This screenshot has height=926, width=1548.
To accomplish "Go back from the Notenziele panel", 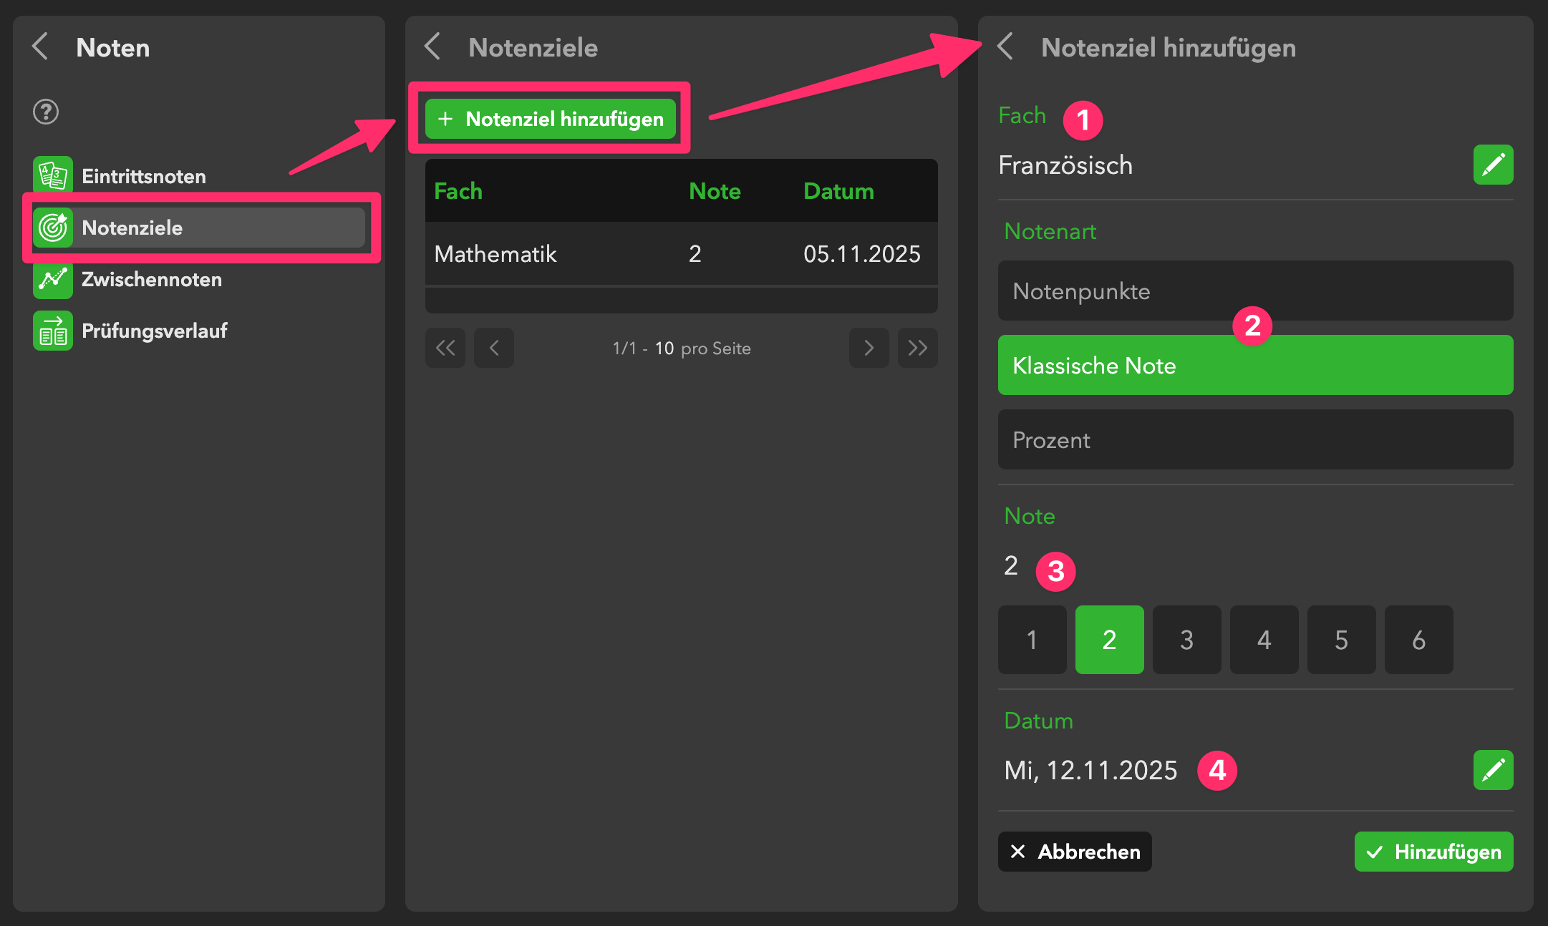I will (432, 47).
